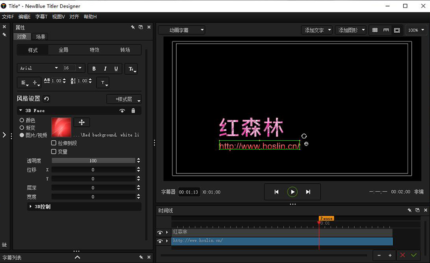Enable the 拉伸到段 checkbox
430x263 pixels.
(54, 143)
